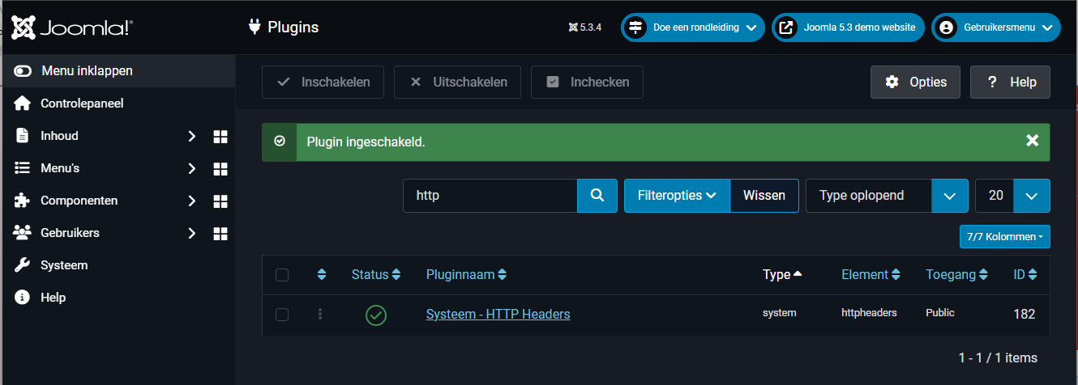The height and width of the screenshot is (385, 1078).
Task: Toggle the Menu inklappen switch
Action: pyautogui.click(x=23, y=71)
